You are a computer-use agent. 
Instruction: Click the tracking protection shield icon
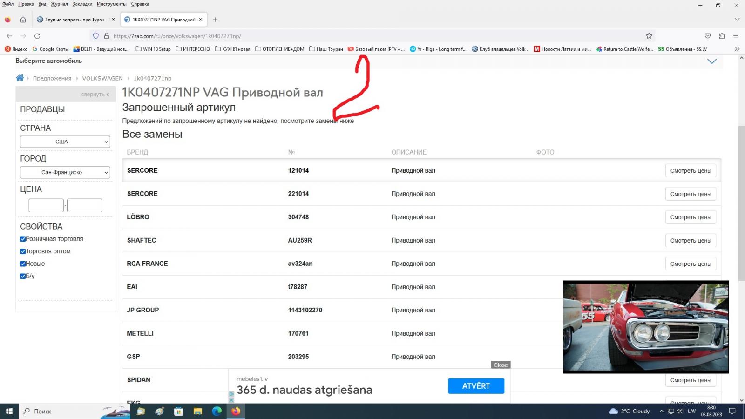pos(96,36)
